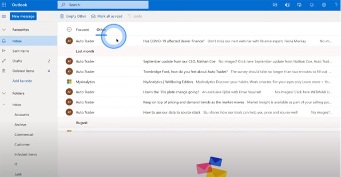The height and width of the screenshot is (177, 341).
Task: Collapse the Inbox folder tree chevron
Action: [x=4, y=104]
